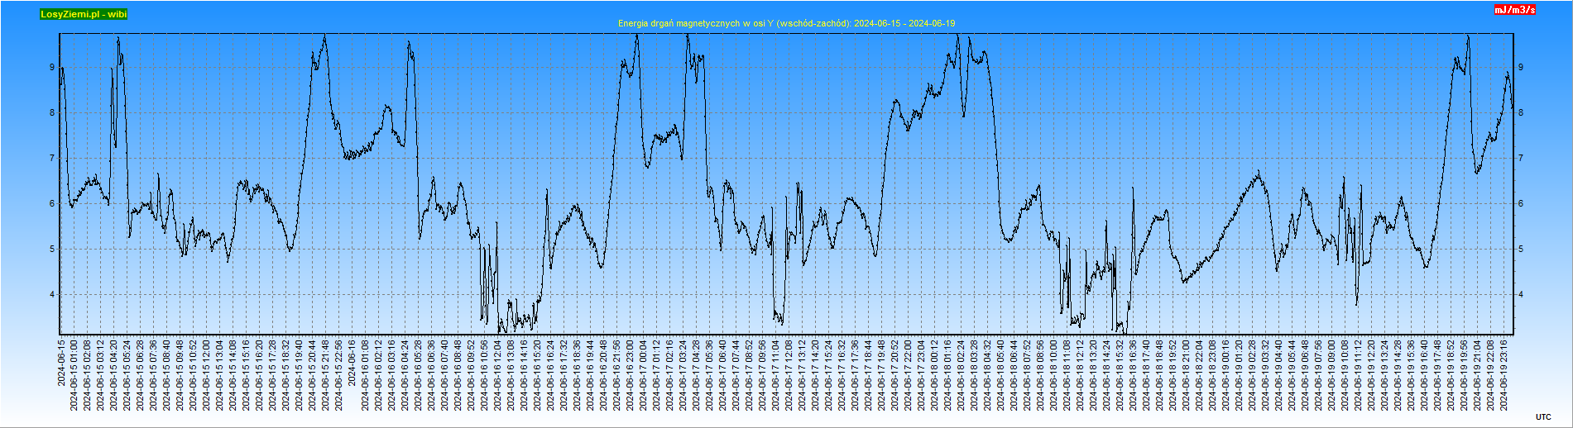Viewport: 1573px width, 428px height.
Task: Select the 2024-06-15 01:00 time label
Action: [74, 374]
